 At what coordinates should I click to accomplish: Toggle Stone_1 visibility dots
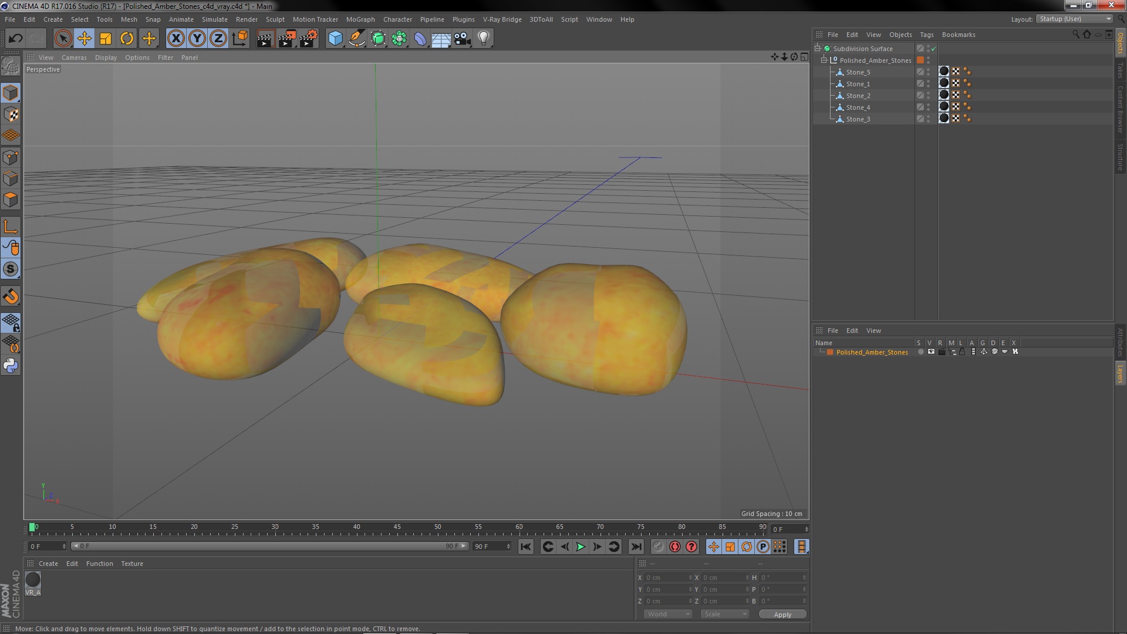(928, 84)
